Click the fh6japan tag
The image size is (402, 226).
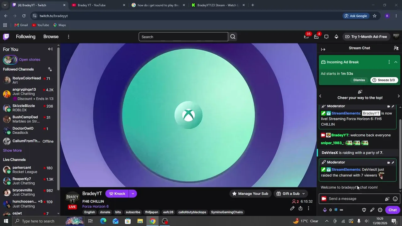point(152,212)
